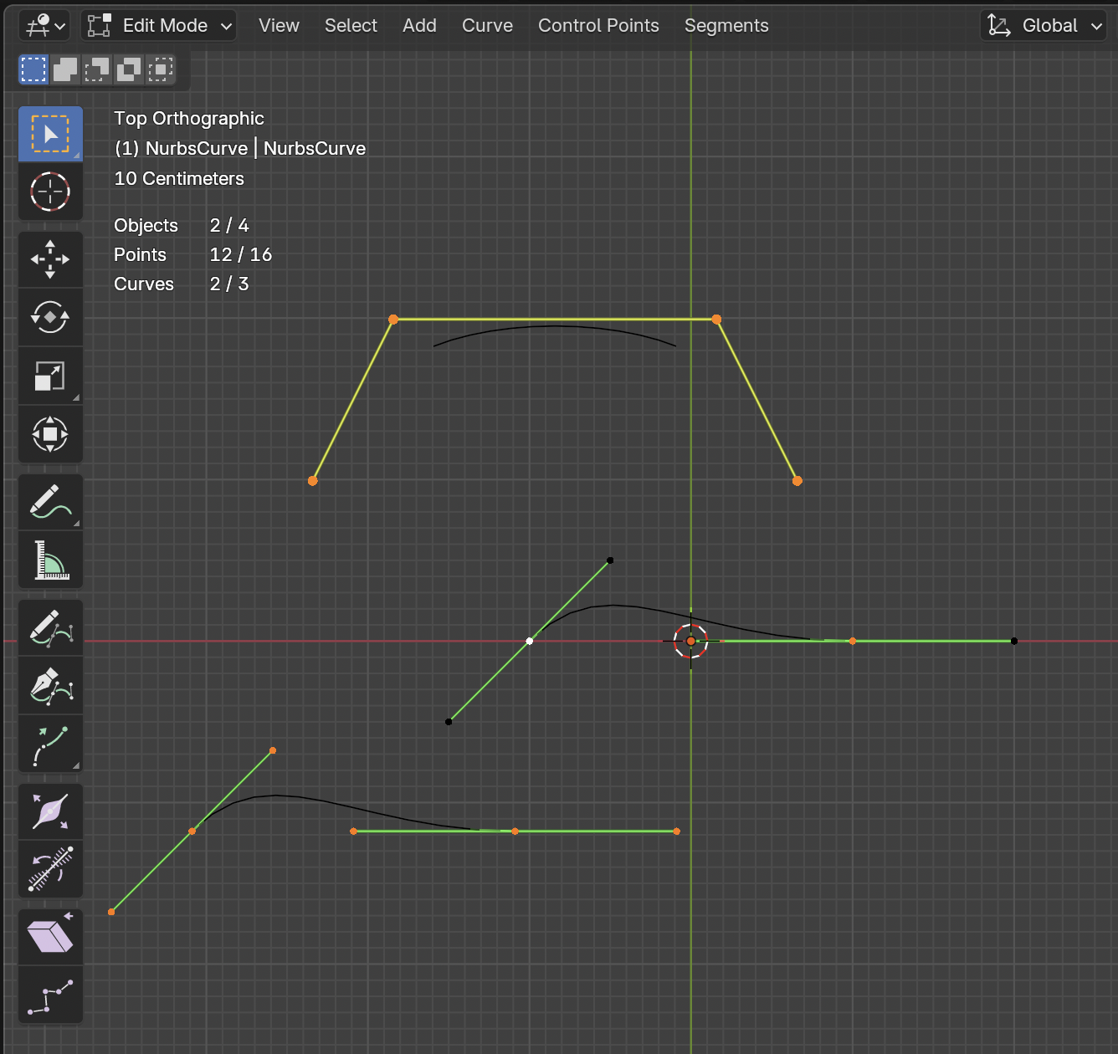
Task: Activate the Curve Pen tool
Action: coord(50,685)
